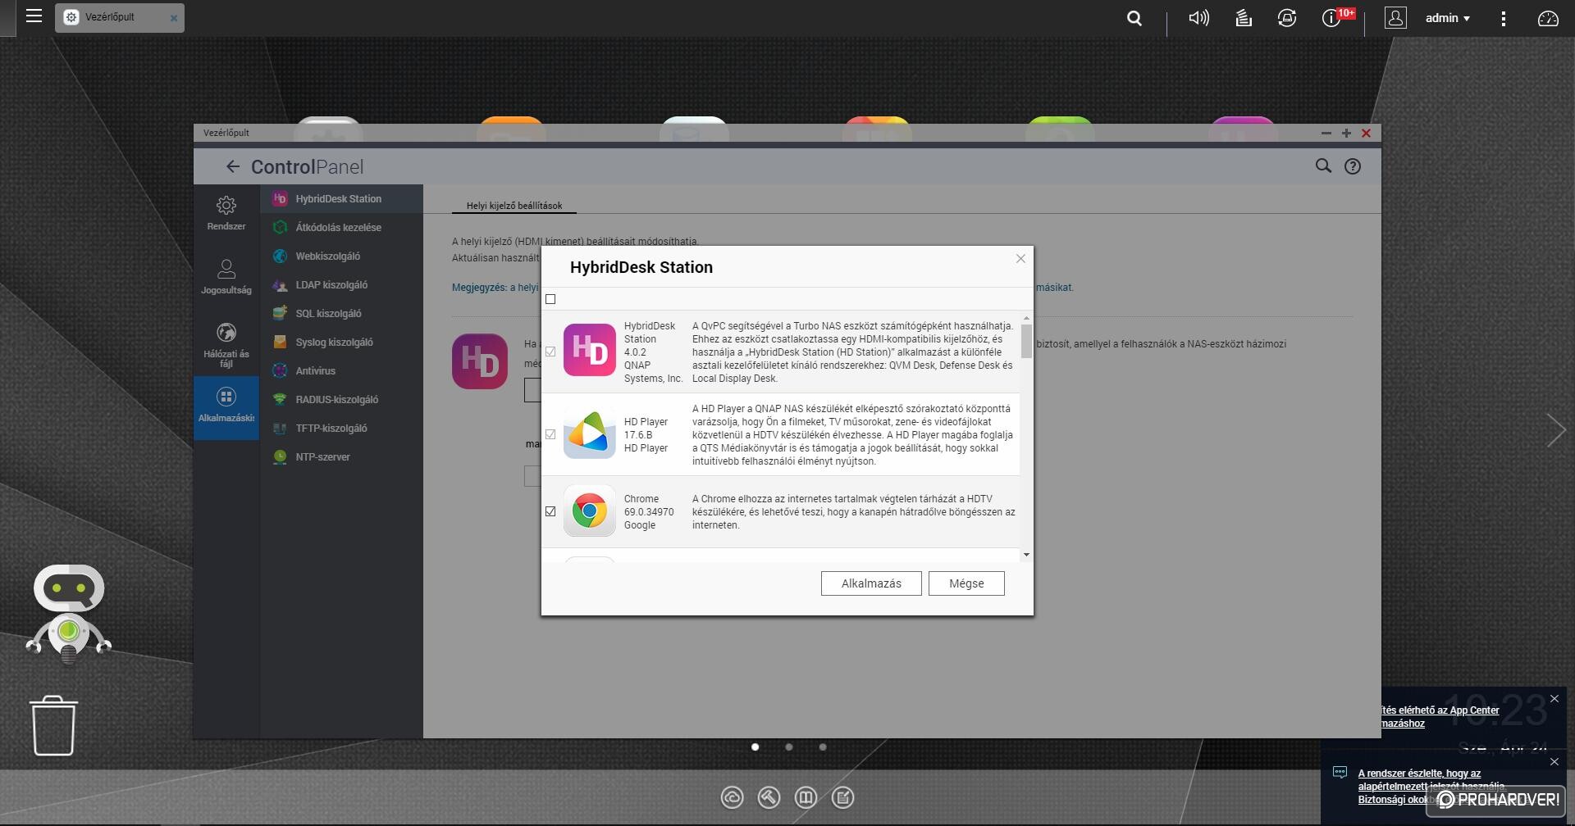Select the Rendszer category
The image size is (1575, 826).
point(226,213)
